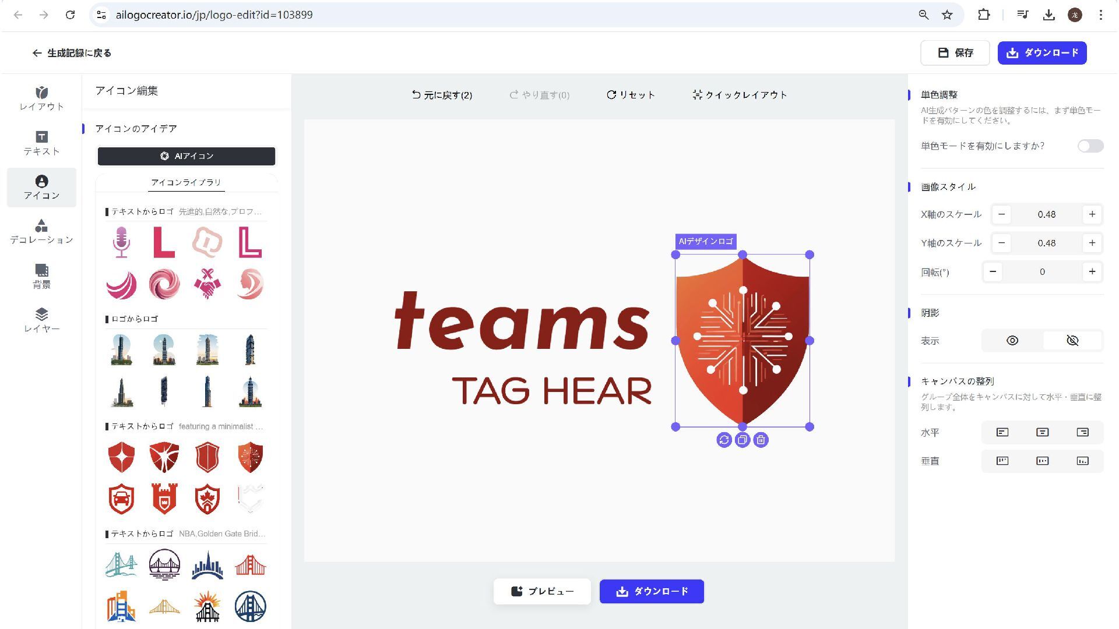Screen dimensions: 1119x629
Task: Click the replace icon below selected logo
Action: pos(724,440)
